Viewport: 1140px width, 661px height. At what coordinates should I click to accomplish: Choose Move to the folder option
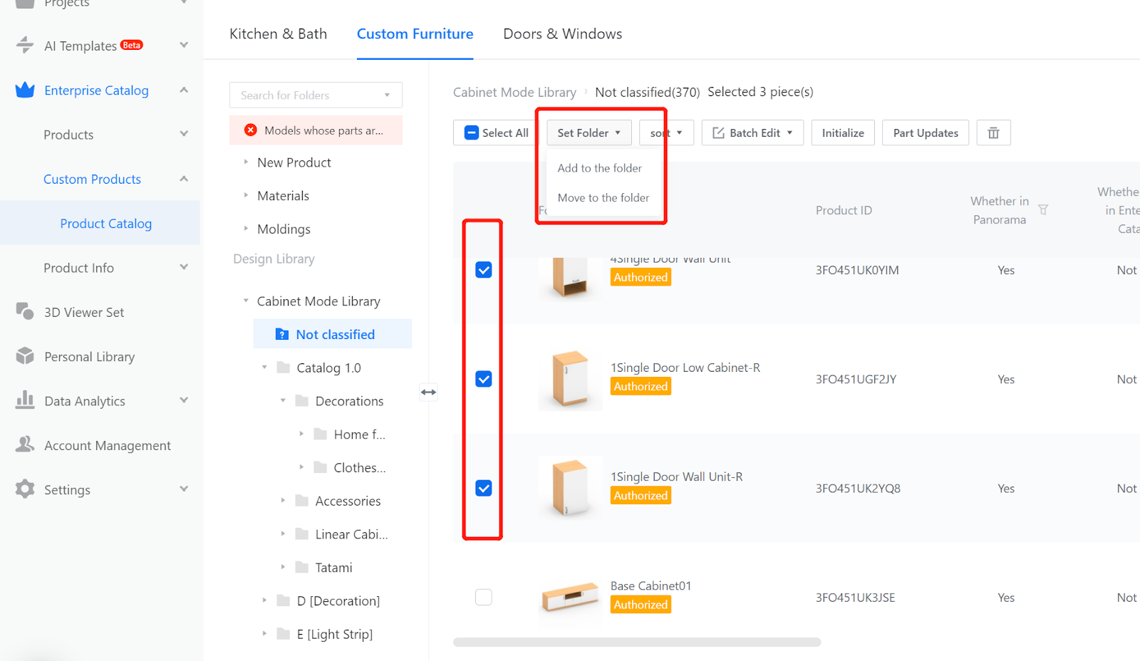point(603,198)
